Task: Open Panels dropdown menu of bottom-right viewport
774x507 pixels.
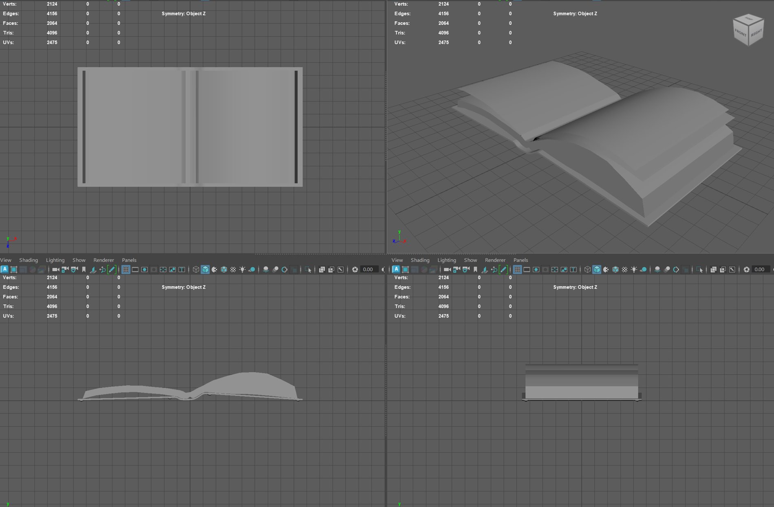Action: coord(520,260)
